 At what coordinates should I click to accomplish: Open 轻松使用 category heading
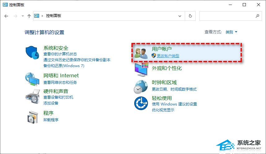point(162,98)
